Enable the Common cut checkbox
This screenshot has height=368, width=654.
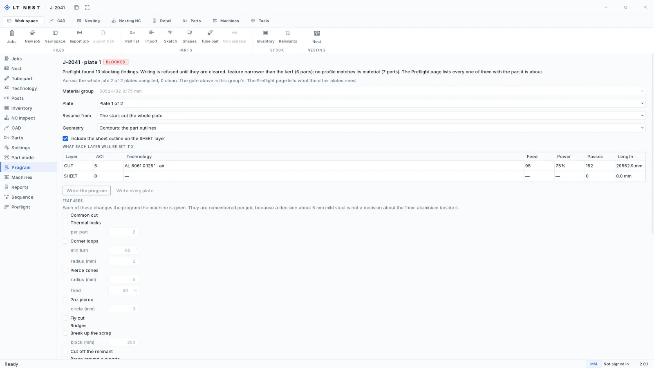tap(65, 215)
